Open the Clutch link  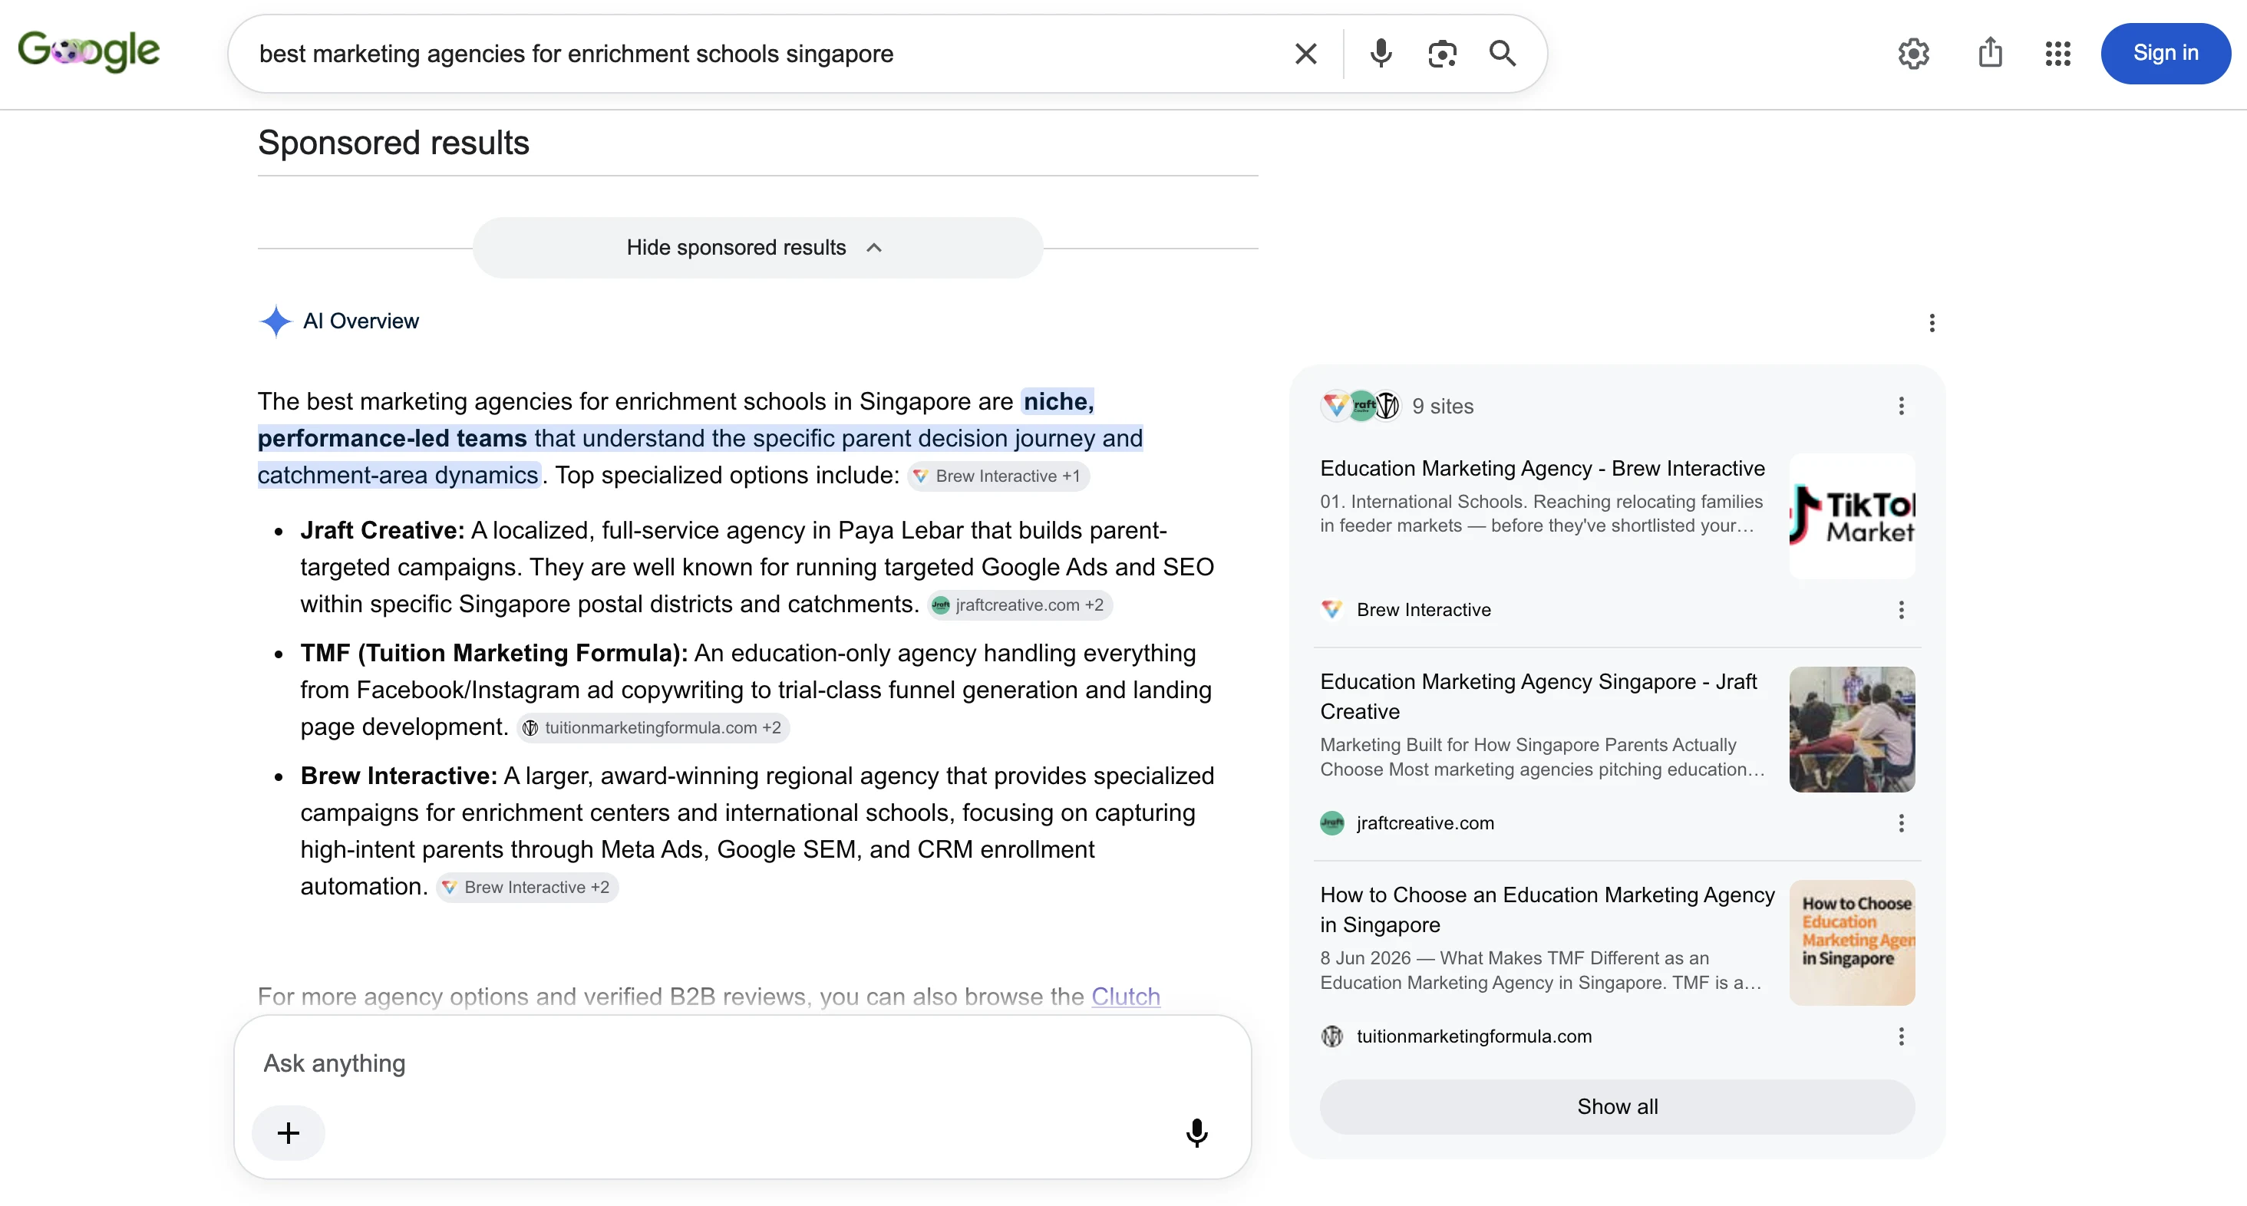point(1125,996)
